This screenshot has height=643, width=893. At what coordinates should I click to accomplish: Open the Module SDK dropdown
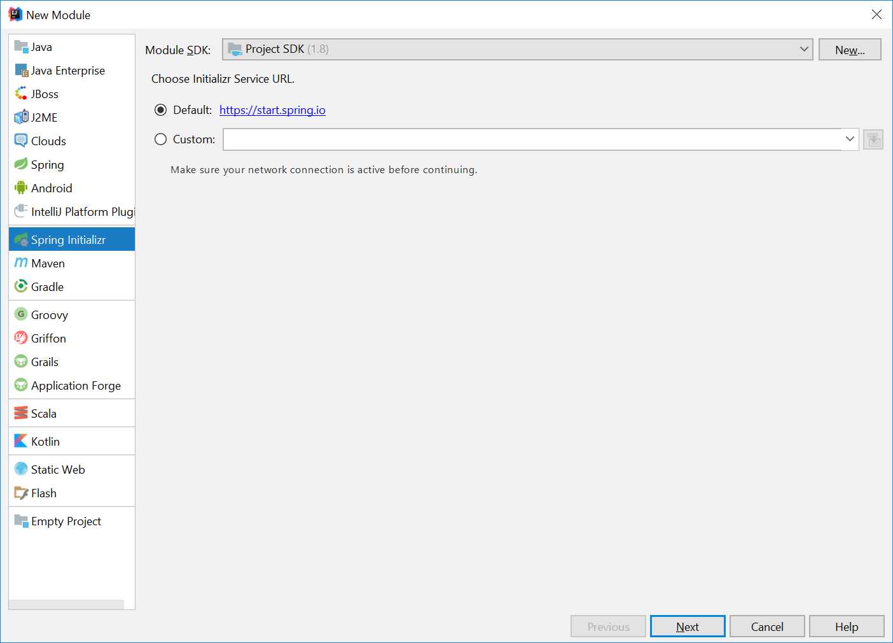tap(517, 49)
